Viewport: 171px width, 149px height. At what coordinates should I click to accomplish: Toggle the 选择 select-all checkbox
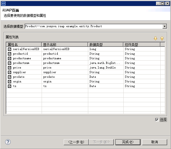[x=157, y=120]
